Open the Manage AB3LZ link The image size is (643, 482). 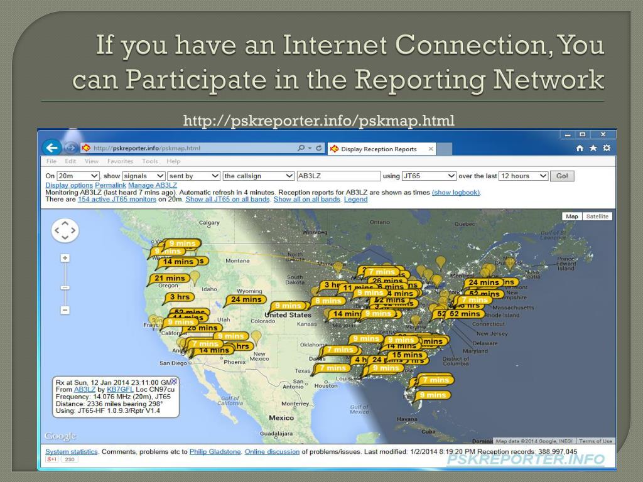[x=153, y=185]
